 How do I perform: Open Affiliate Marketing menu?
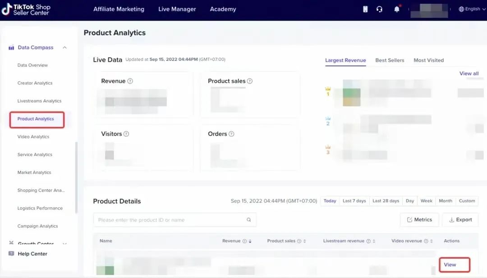[x=119, y=9]
